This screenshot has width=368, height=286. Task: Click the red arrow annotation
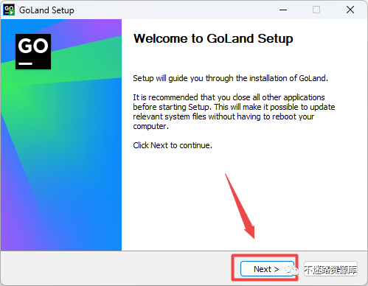(240, 206)
